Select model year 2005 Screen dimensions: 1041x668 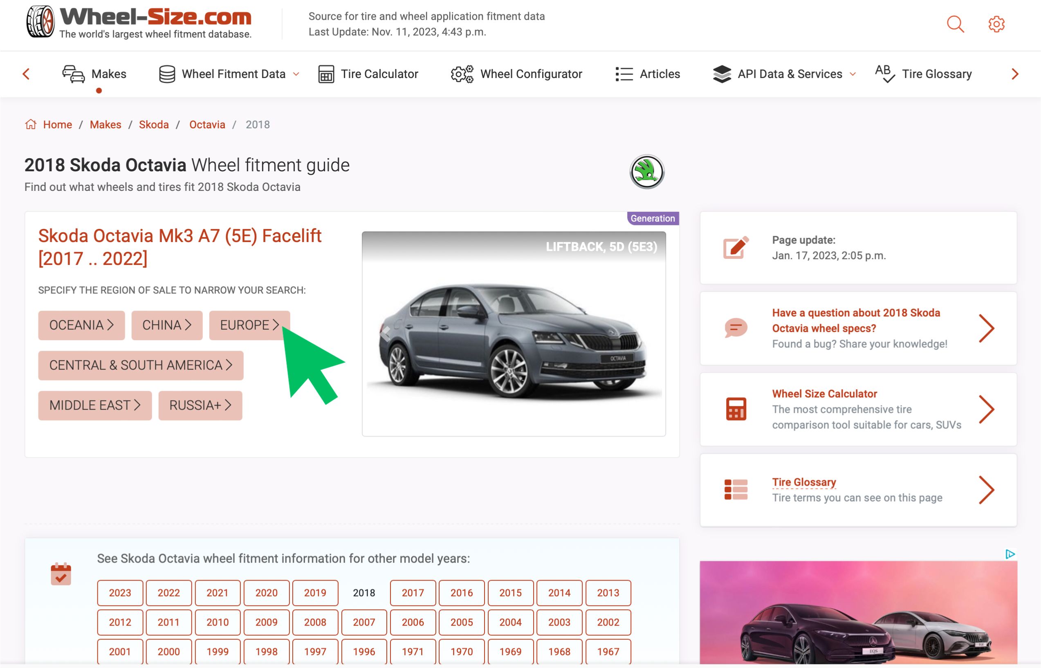(462, 623)
